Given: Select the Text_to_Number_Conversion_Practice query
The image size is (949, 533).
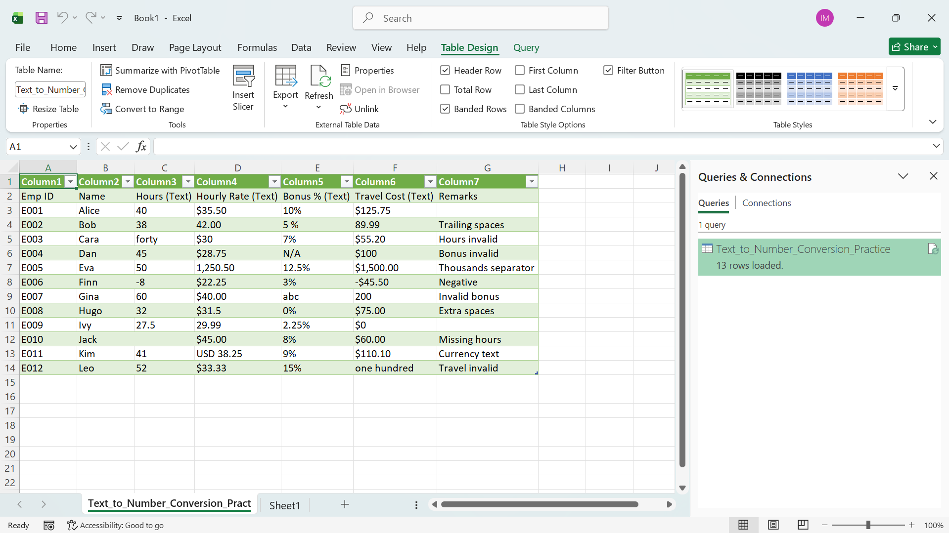Looking at the screenshot, I should (x=819, y=257).
